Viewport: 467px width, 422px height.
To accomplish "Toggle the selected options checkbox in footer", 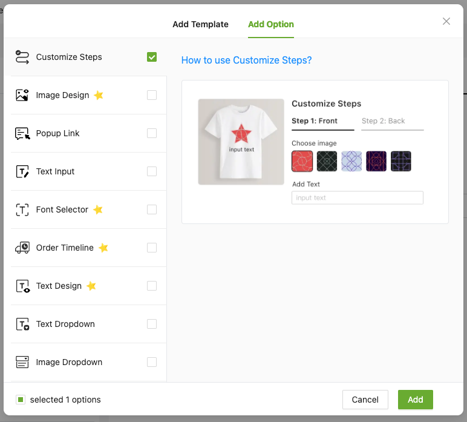I will 21,400.
